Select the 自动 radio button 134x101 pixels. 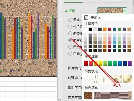[x=70, y=54]
